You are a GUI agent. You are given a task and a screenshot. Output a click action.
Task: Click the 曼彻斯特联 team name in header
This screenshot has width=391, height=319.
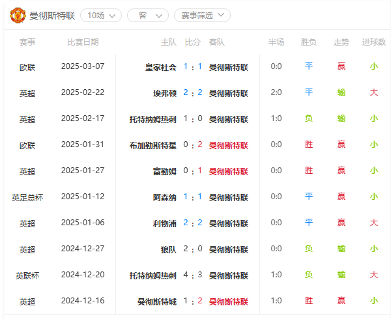click(52, 16)
